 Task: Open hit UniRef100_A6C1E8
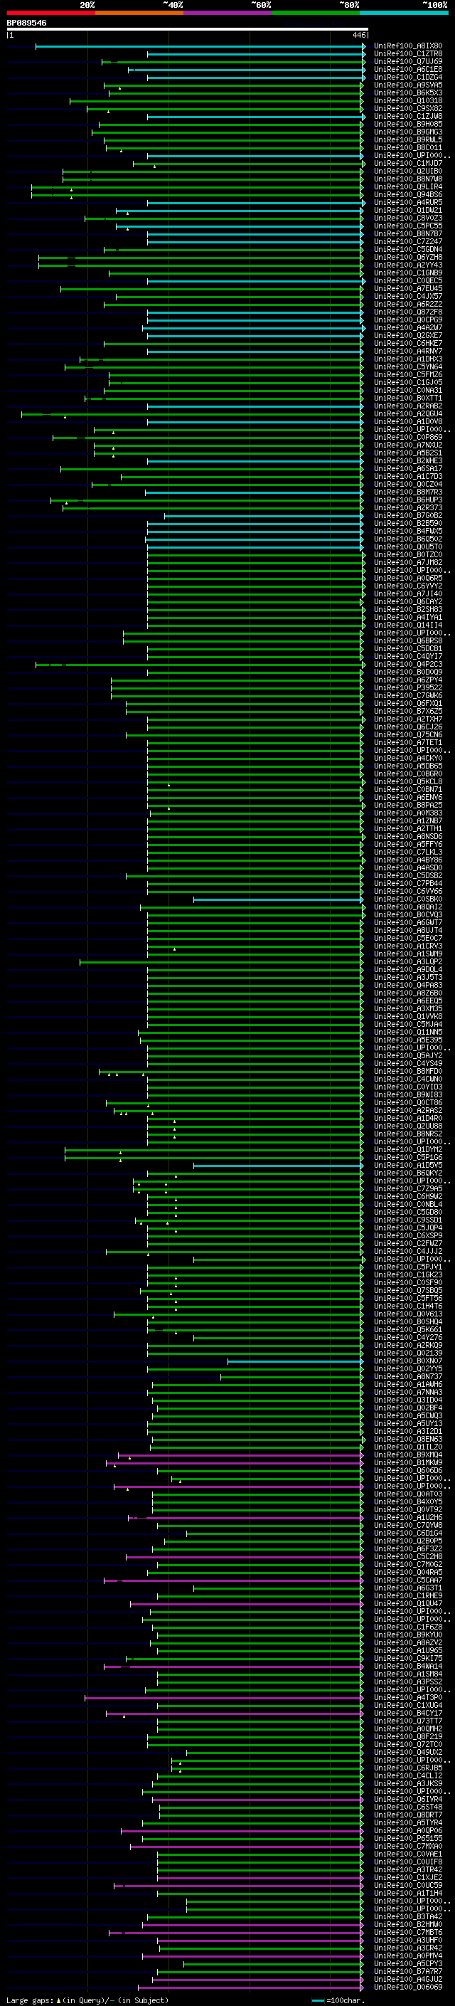click(408, 69)
